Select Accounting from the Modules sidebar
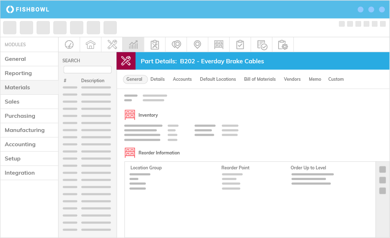Image resolution: width=390 pixels, height=238 pixels. click(20, 144)
